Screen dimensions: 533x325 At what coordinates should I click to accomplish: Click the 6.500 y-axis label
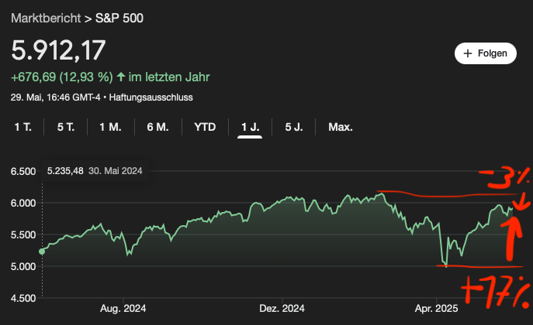tap(23, 172)
